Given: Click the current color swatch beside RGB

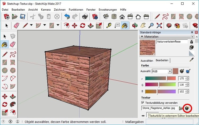Looking at the screenshot, I should (175, 71).
